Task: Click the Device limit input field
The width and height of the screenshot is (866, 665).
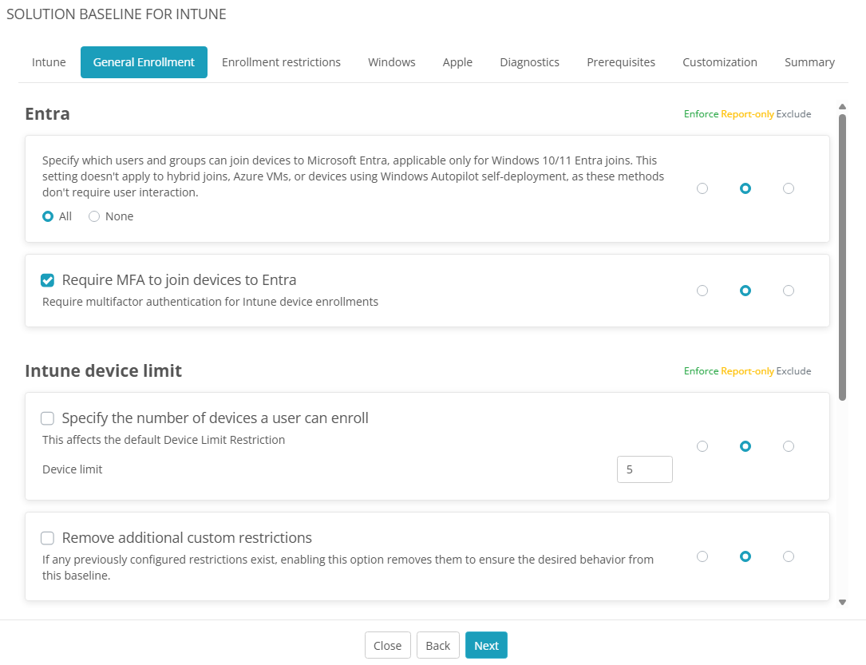Action: pyautogui.click(x=645, y=469)
